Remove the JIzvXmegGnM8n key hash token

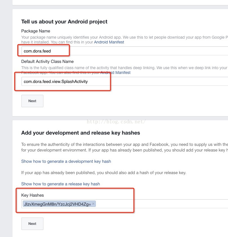93,203
